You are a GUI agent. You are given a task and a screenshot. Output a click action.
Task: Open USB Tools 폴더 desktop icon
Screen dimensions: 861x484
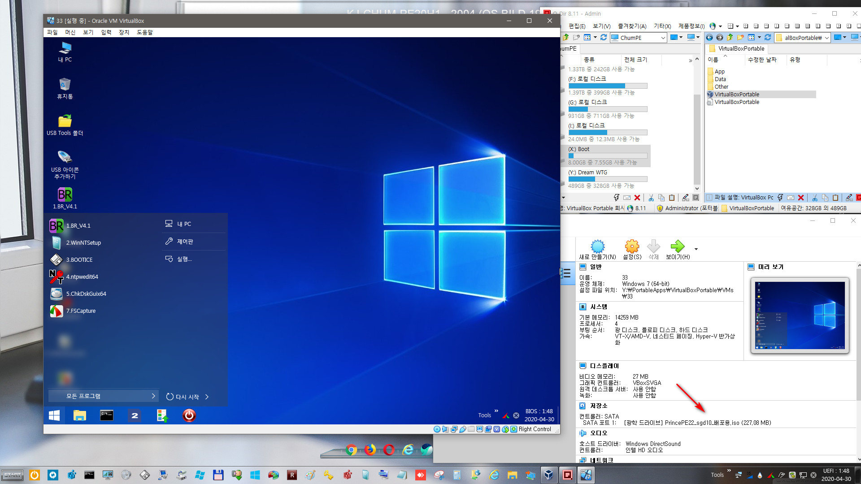click(x=65, y=125)
